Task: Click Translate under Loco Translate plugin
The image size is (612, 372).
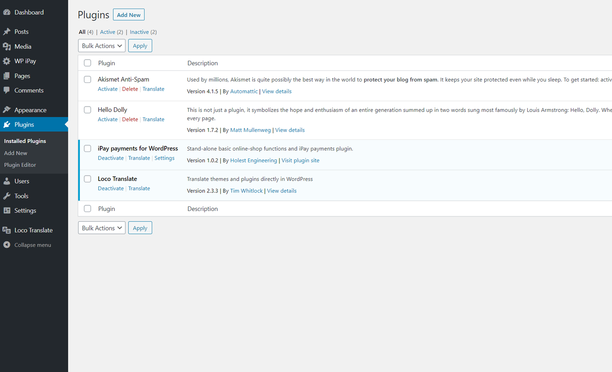Action: click(139, 189)
